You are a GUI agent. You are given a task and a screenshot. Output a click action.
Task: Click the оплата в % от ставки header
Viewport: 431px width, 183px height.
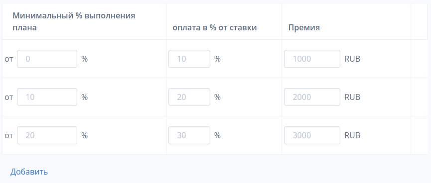click(x=215, y=28)
